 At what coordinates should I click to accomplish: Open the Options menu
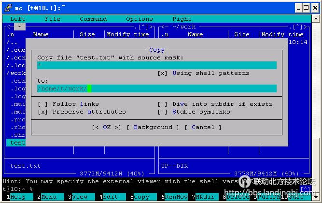(140, 19)
